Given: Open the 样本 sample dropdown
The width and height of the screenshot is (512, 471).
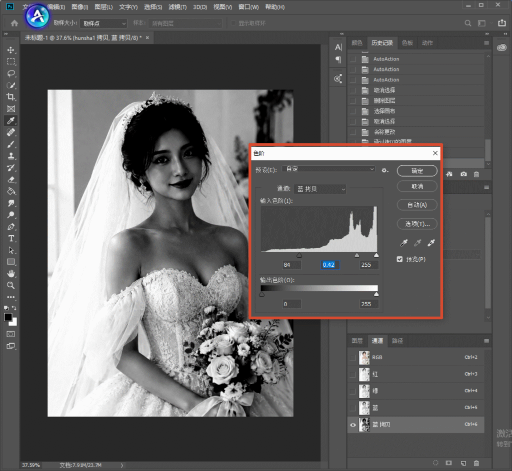Looking at the screenshot, I should (185, 23).
